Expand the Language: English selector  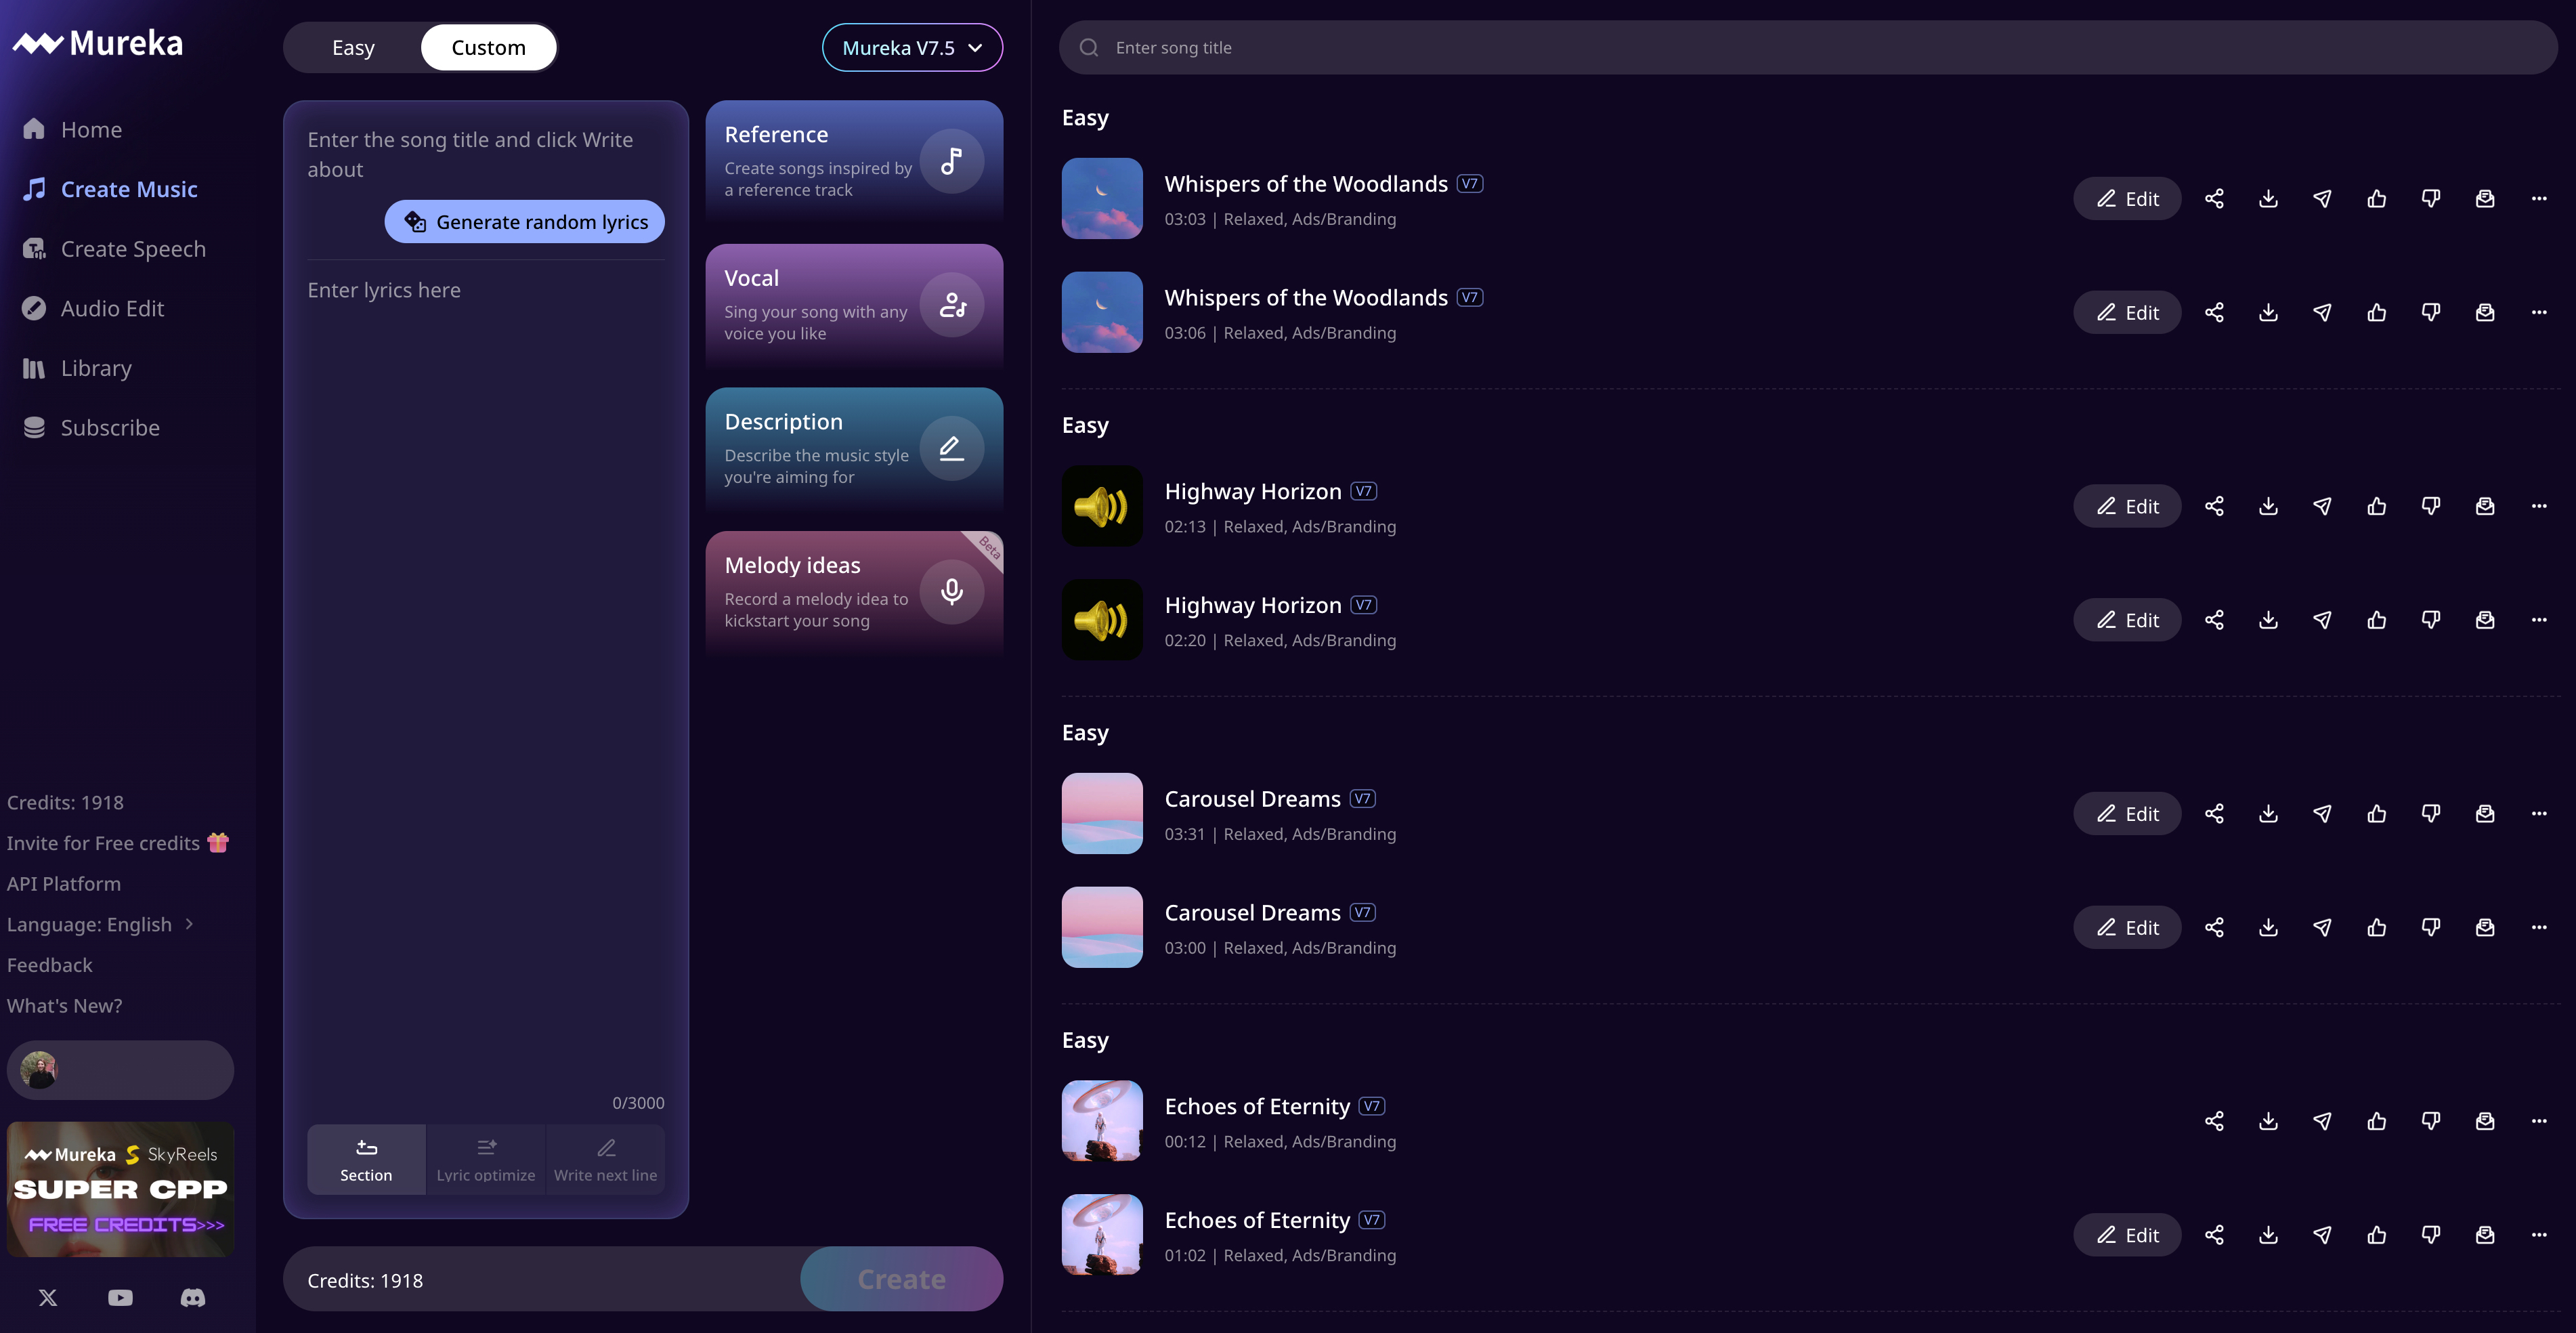(102, 924)
